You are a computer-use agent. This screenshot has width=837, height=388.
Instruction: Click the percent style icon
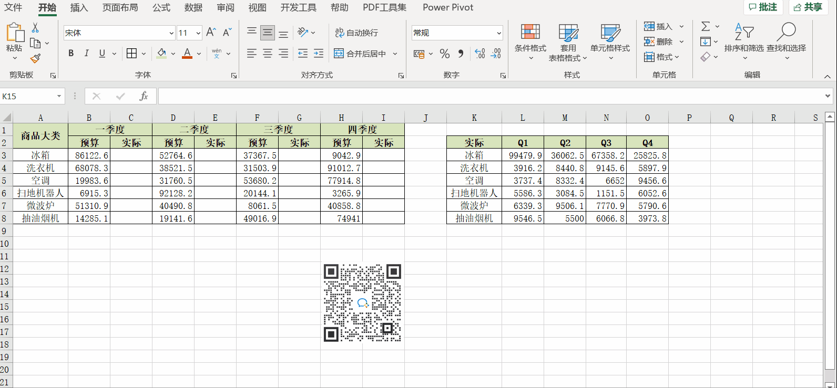tap(445, 54)
